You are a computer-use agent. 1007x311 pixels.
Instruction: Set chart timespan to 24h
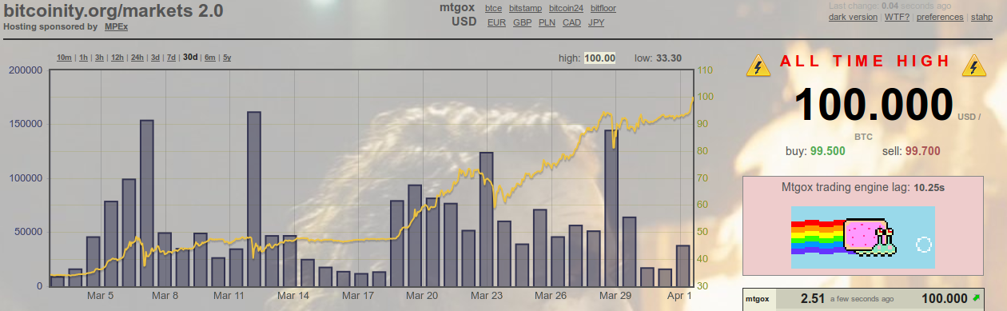tap(137, 58)
